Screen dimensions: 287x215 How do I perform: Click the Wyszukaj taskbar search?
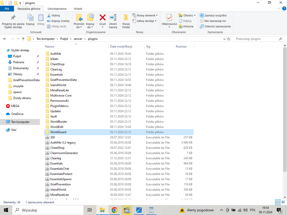pyautogui.click(x=48, y=210)
